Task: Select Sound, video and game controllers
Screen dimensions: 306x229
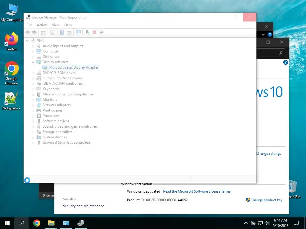Action: pyautogui.click(x=70, y=126)
